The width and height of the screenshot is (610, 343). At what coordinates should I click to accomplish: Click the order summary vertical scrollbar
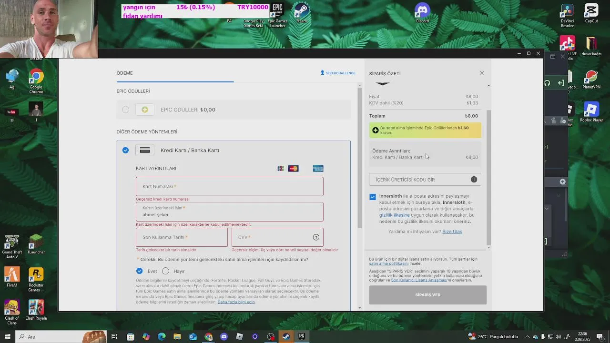[x=488, y=177]
